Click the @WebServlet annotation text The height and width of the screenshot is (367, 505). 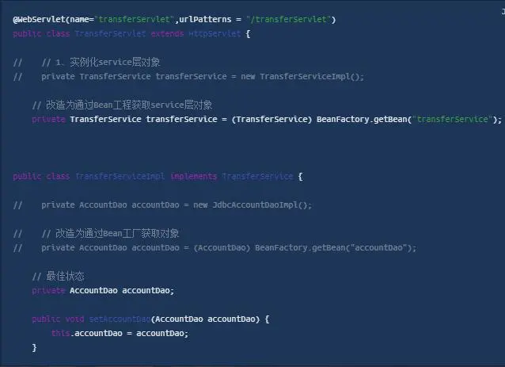(40, 19)
